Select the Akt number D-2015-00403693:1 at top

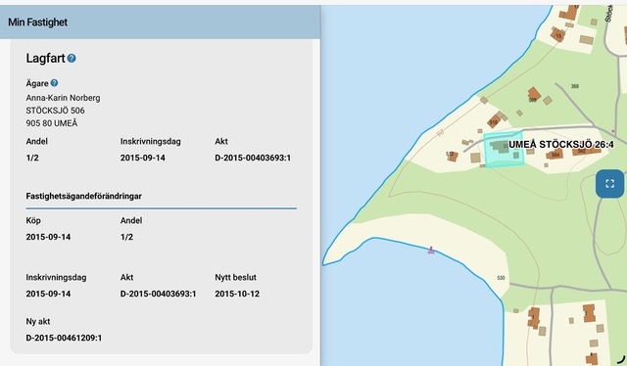(x=253, y=158)
